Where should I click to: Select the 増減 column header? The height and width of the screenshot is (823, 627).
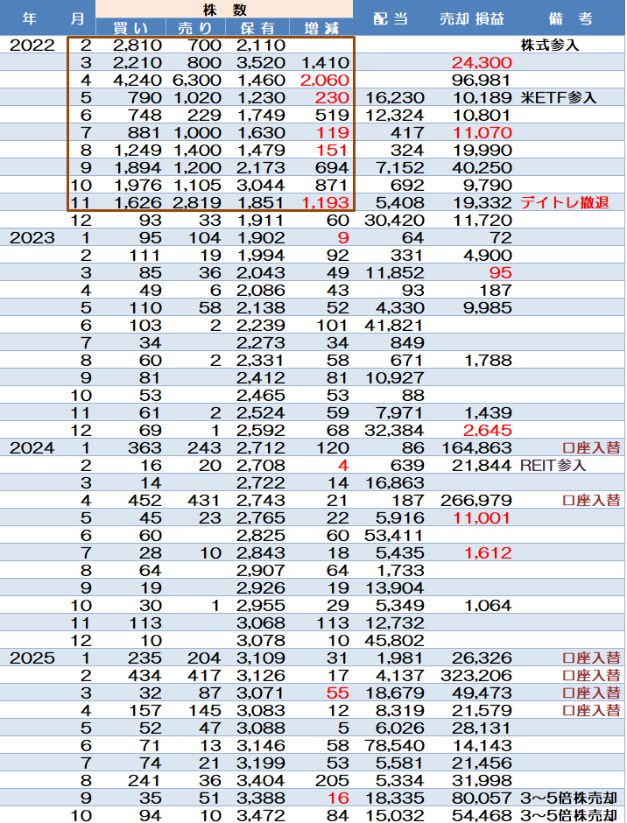tap(321, 28)
